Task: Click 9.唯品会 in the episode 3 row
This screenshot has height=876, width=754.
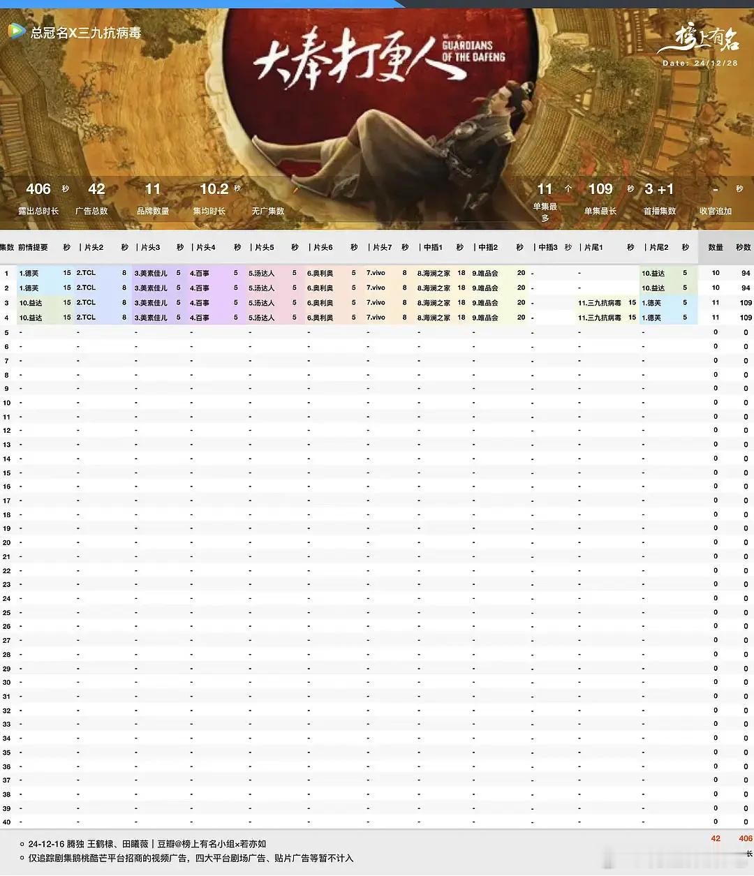Action: pyautogui.click(x=485, y=303)
